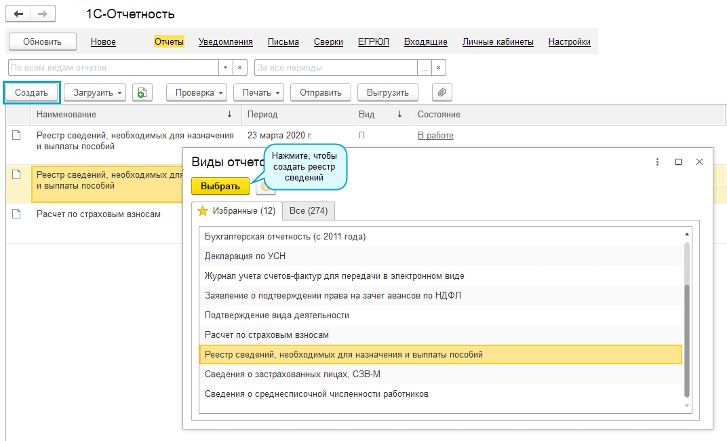The height and width of the screenshot is (441, 727).
Task: Open the Уведомления section
Action: click(226, 42)
